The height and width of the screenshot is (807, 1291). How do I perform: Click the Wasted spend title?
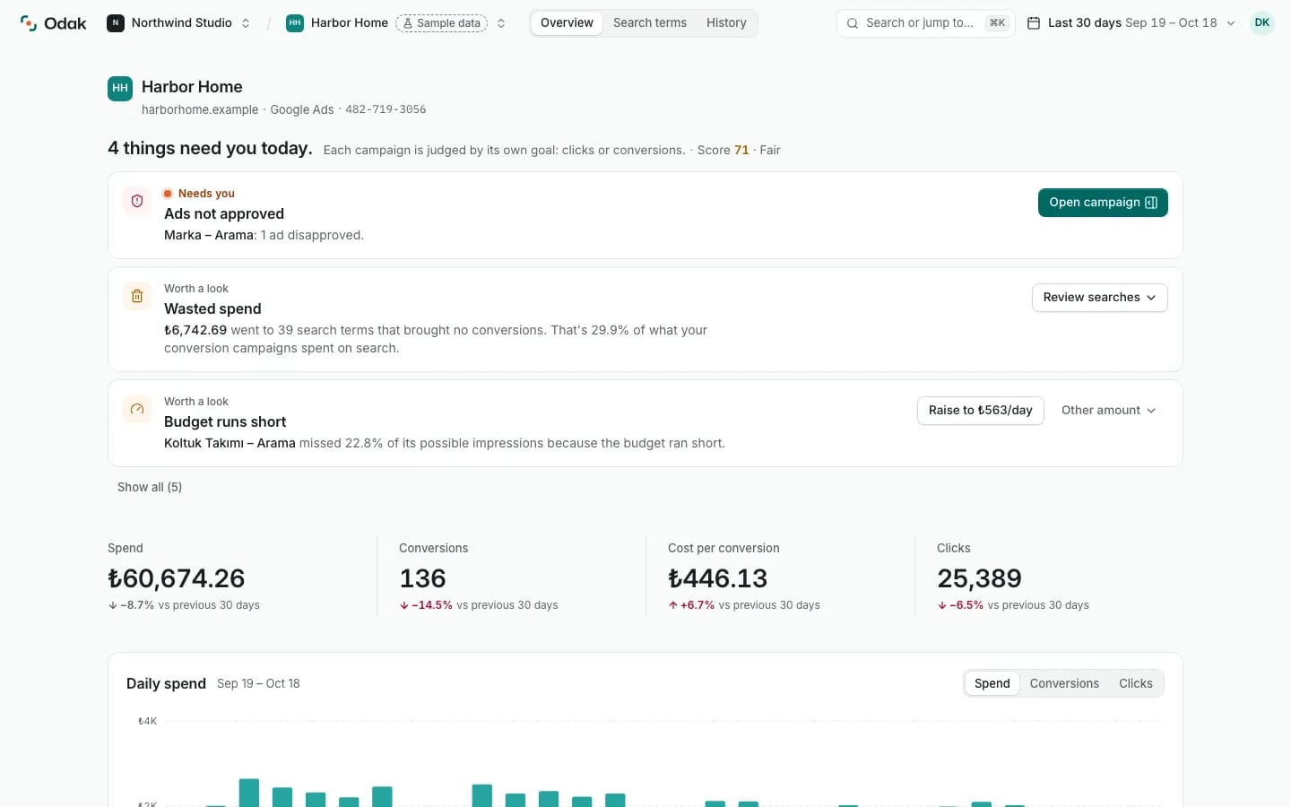click(x=212, y=308)
